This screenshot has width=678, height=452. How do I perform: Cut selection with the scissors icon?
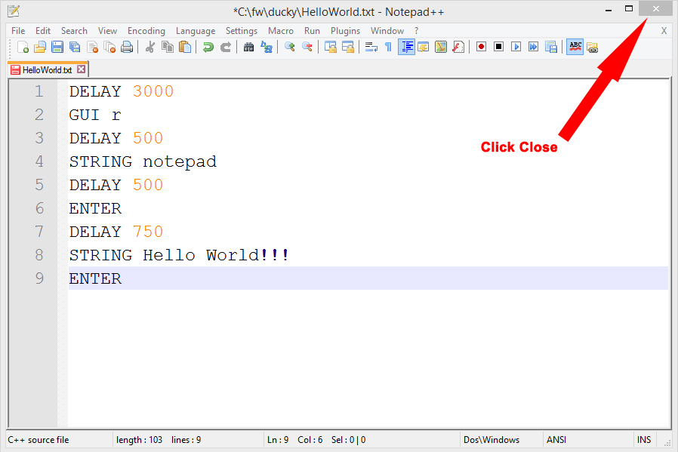point(150,47)
